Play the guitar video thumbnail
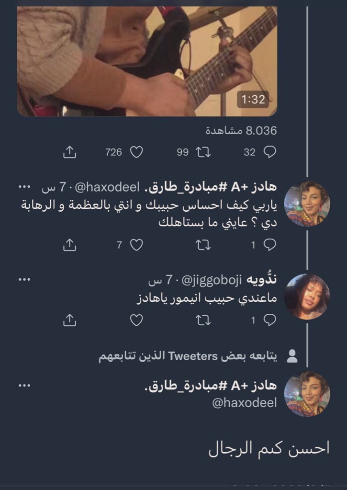 point(147,61)
